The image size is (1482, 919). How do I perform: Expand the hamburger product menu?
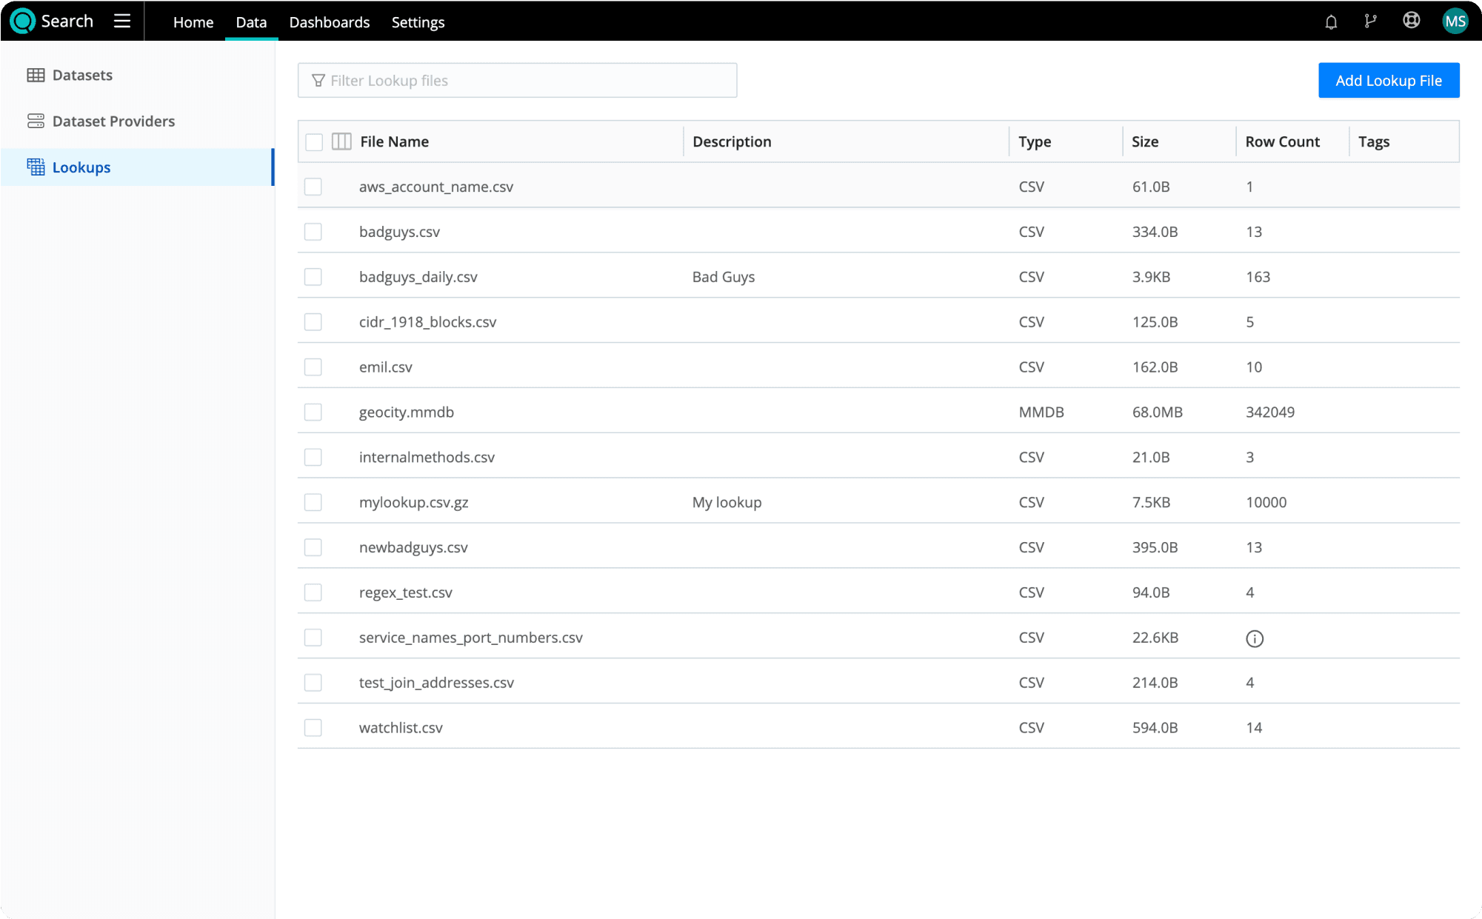click(x=122, y=21)
